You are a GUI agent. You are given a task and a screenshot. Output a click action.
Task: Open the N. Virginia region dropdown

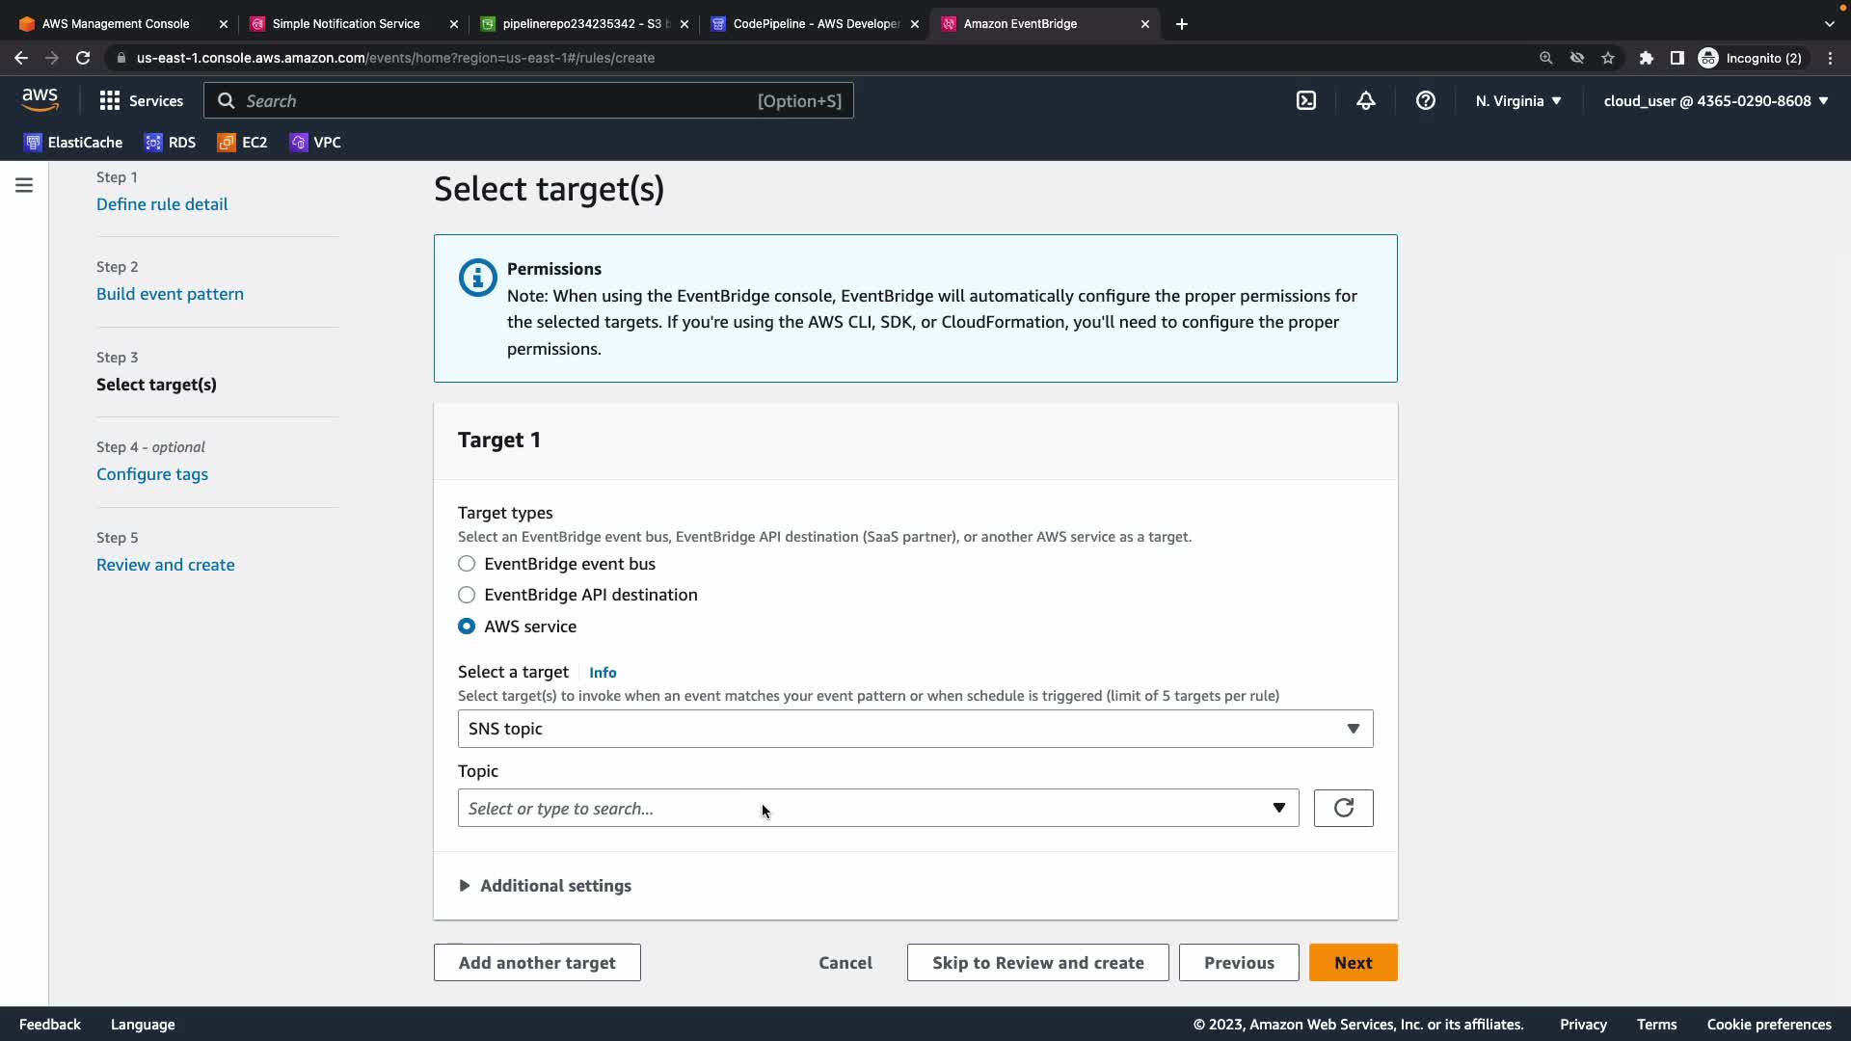click(1517, 100)
